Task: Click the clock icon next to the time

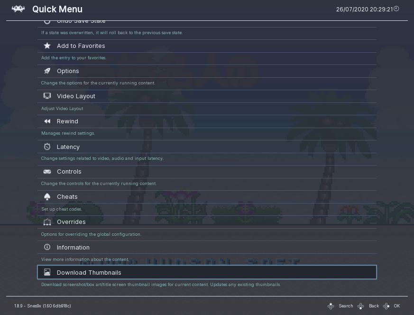Action: click(x=396, y=9)
